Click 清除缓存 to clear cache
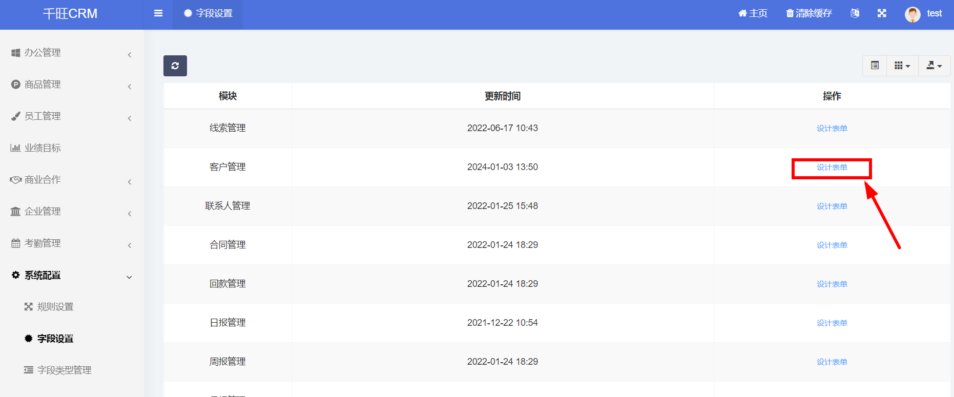The width and height of the screenshot is (954, 397). coord(809,13)
